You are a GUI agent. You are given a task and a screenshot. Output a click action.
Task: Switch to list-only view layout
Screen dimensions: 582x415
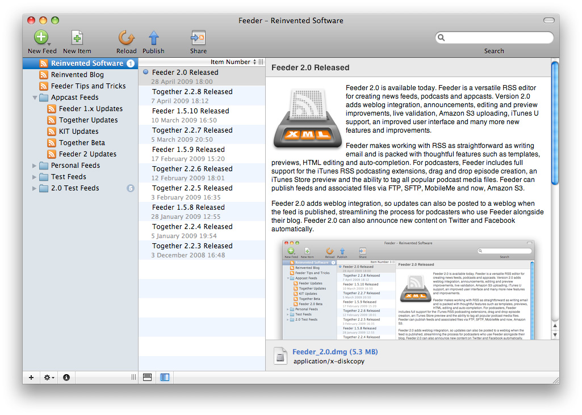point(148,377)
